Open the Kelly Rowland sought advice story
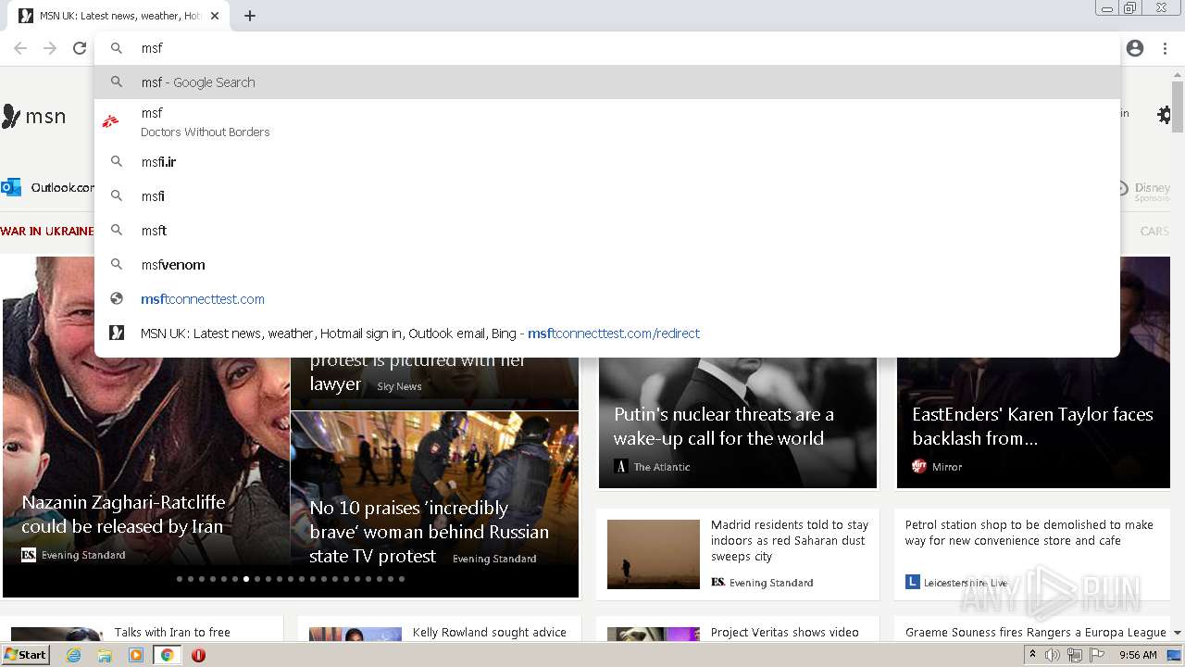Screen dimensions: 1185x667 [490, 633]
